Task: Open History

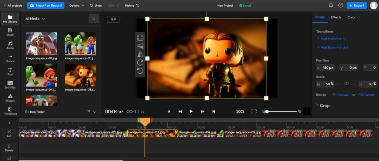Action: pyautogui.click(x=132, y=5)
